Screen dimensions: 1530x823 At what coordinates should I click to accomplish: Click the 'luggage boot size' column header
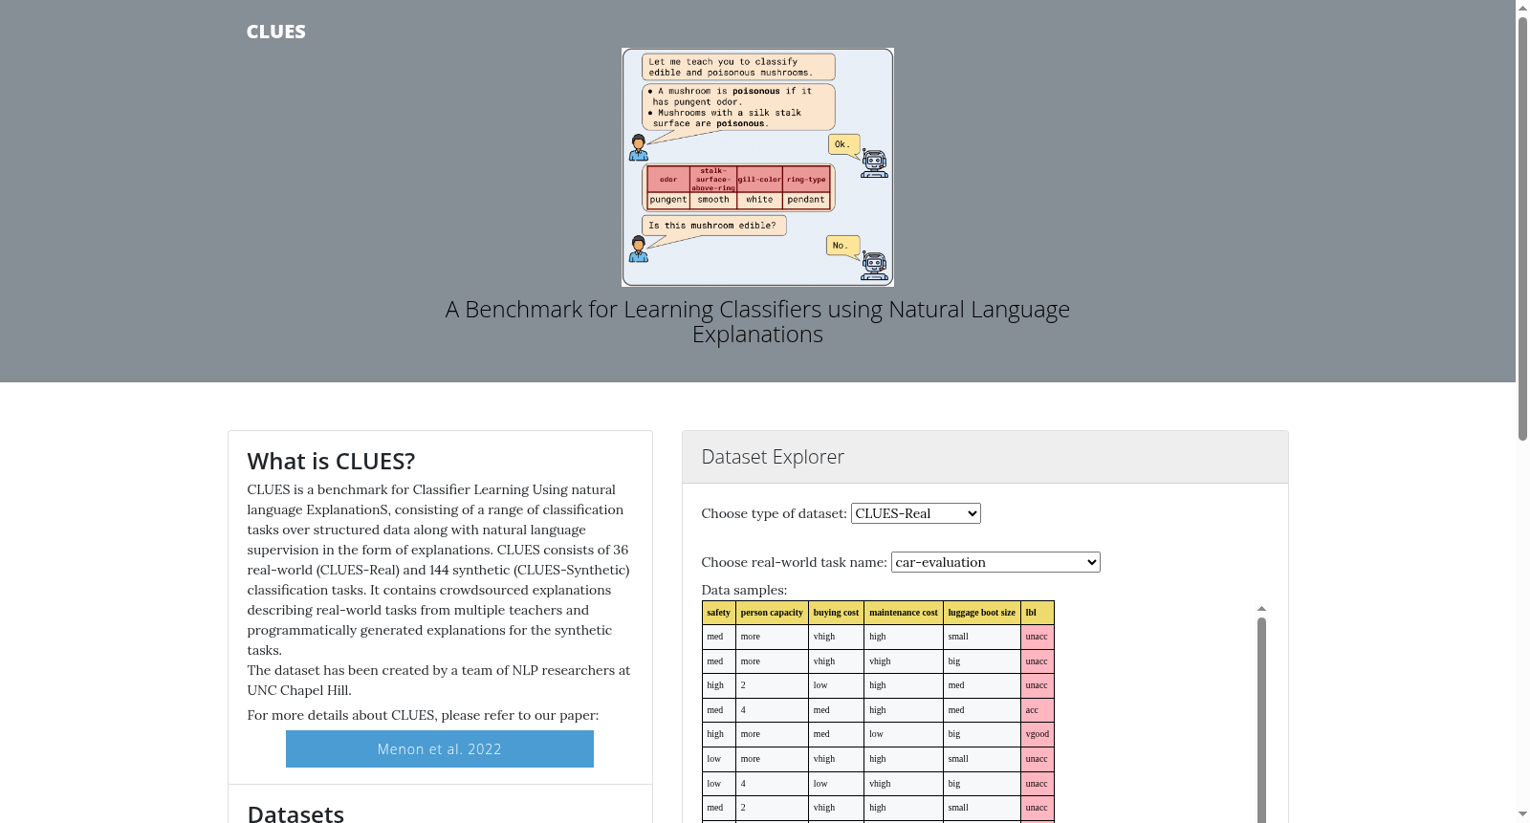[x=982, y=613]
